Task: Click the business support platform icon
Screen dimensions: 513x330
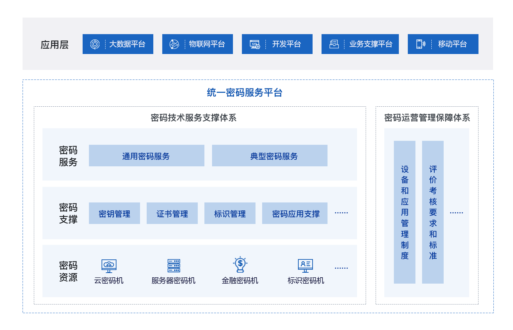Action: click(x=334, y=44)
